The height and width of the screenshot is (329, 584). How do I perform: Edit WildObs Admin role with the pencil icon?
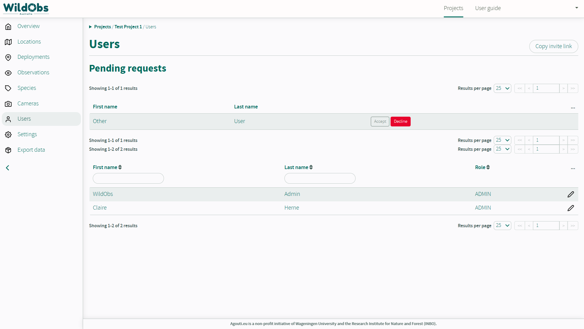pyautogui.click(x=571, y=194)
